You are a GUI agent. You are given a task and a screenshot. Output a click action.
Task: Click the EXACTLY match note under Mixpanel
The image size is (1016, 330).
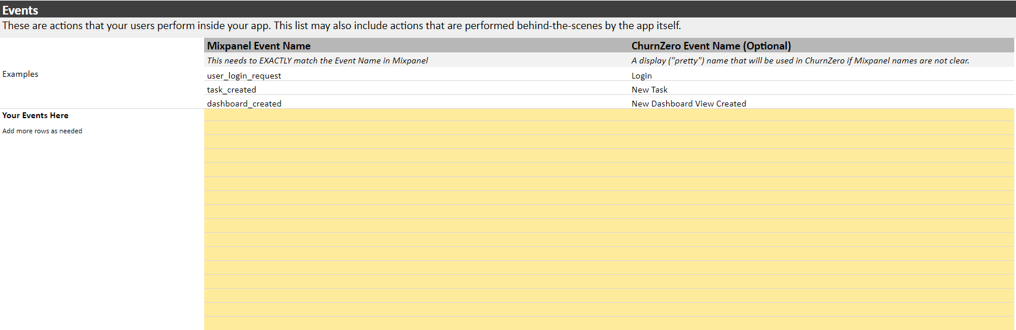(416, 61)
